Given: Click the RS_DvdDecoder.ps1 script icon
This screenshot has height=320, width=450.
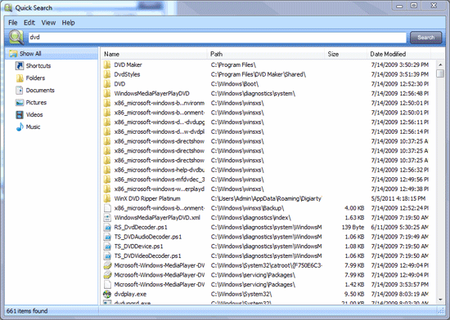Looking at the screenshot, I should (107, 227).
